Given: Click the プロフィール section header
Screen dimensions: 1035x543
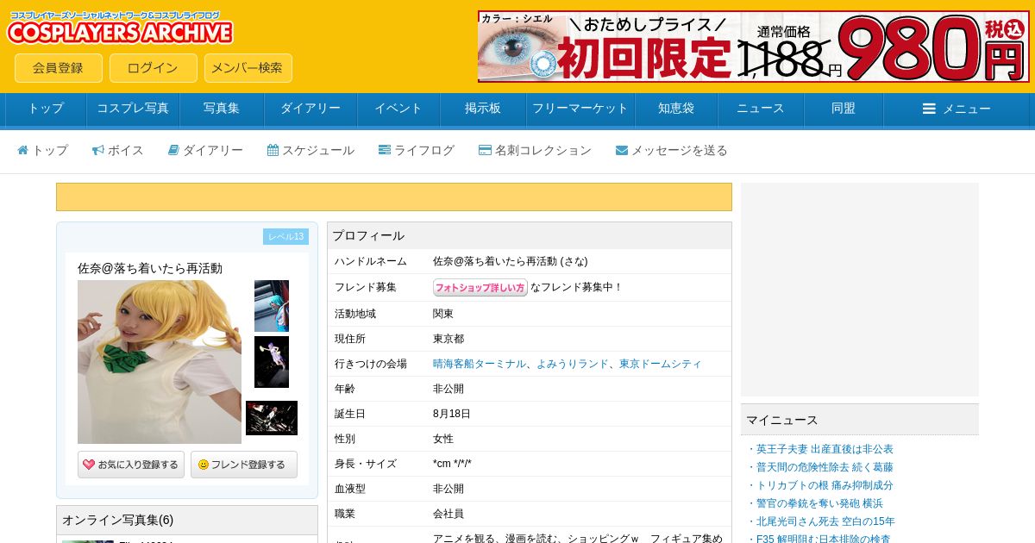Looking at the screenshot, I should [530, 236].
